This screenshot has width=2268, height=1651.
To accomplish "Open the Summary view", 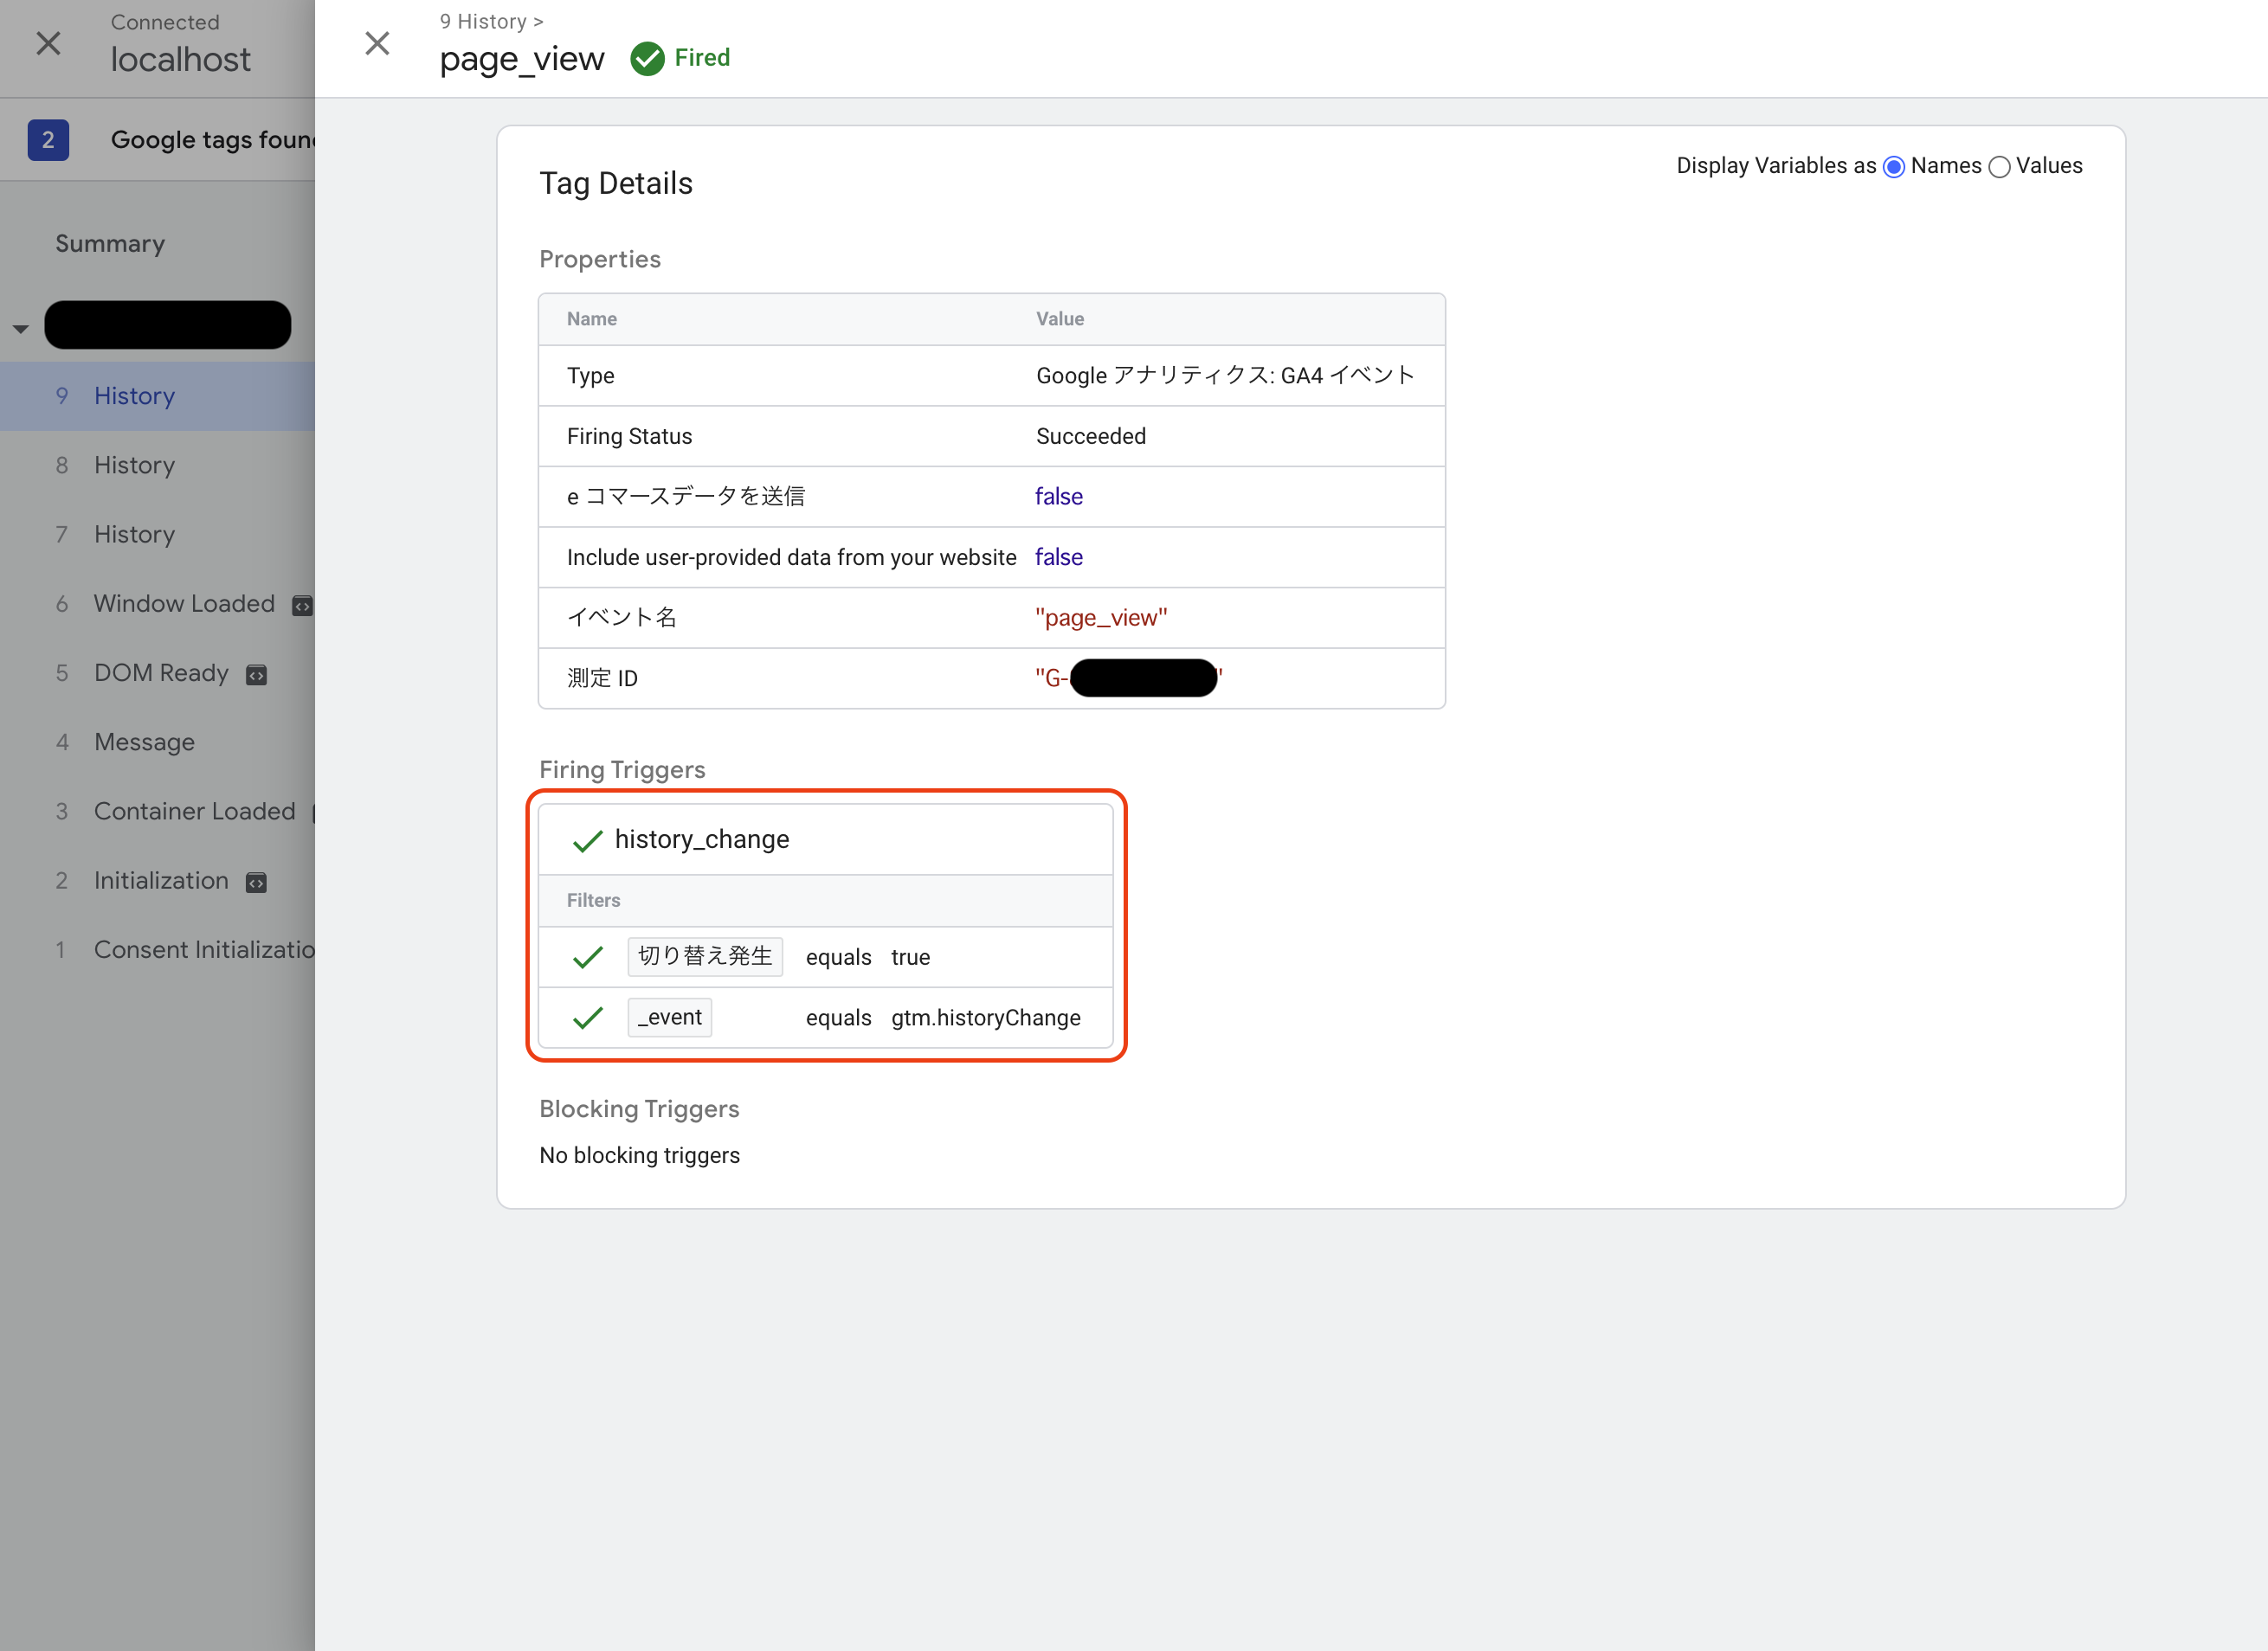I will tap(110, 244).
